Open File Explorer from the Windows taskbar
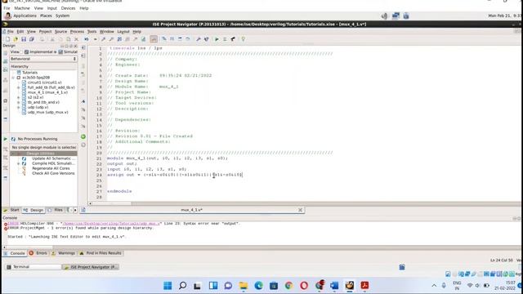523x294 pixels. point(244,285)
